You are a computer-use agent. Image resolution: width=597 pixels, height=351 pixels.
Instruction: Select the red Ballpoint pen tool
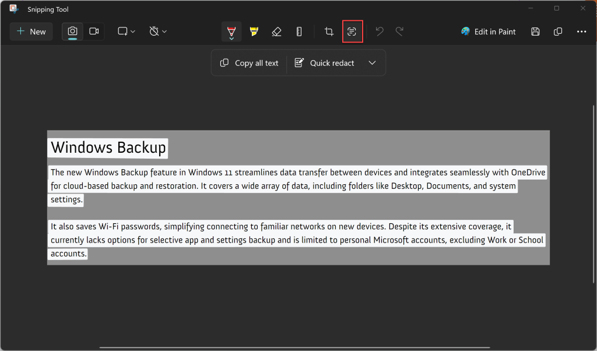[231, 31]
